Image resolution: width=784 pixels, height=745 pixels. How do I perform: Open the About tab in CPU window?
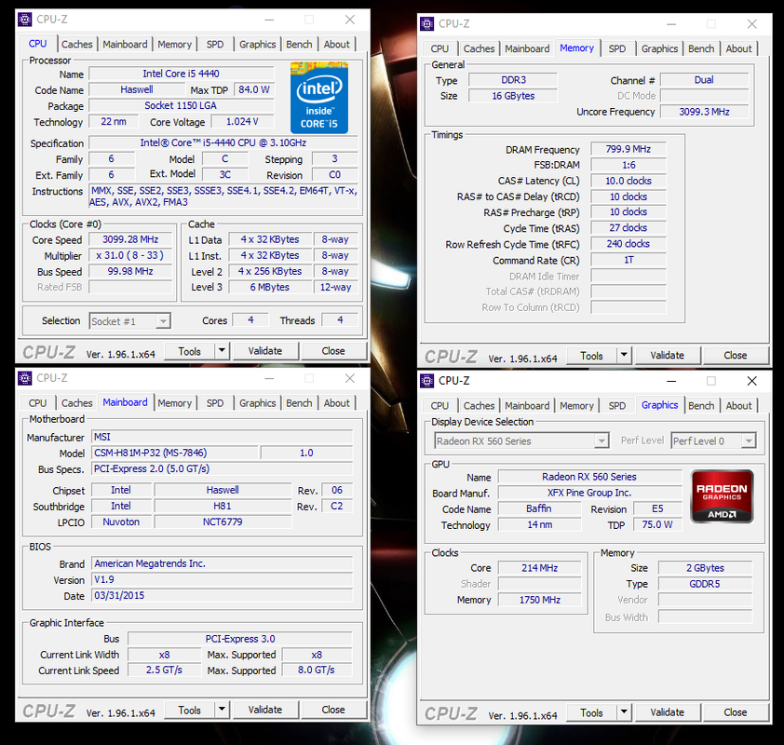pyautogui.click(x=336, y=44)
